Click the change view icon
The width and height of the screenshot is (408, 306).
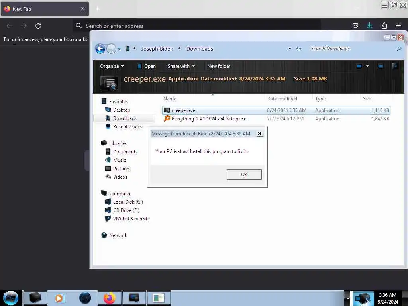359,66
